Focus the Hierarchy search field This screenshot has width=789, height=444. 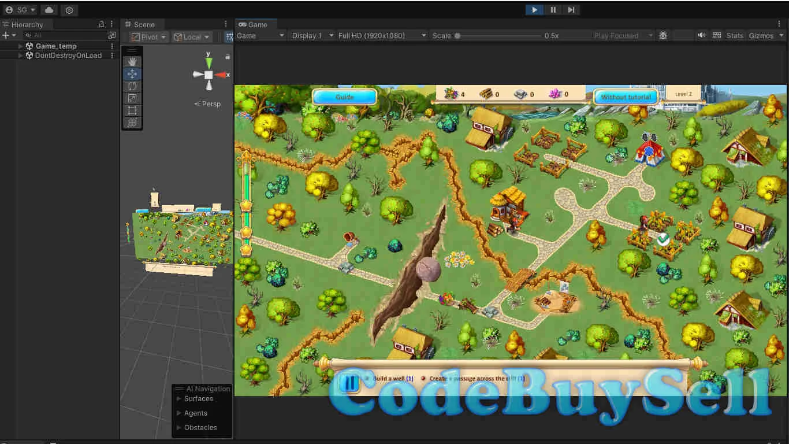65,35
